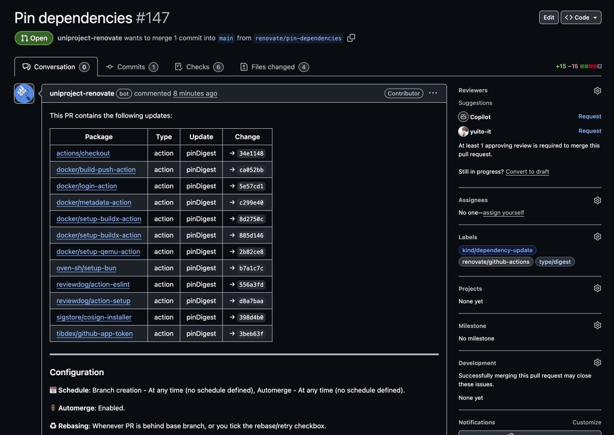The height and width of the screenshot is (435, 614).
Task: Click the Package column header
Action: [99, 137]
